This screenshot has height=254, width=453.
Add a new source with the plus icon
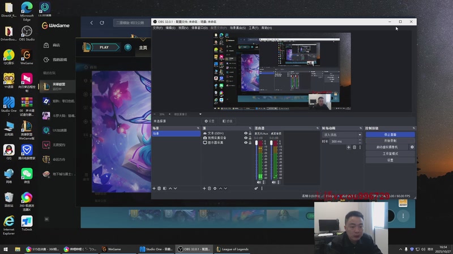[x=204, y=189]
